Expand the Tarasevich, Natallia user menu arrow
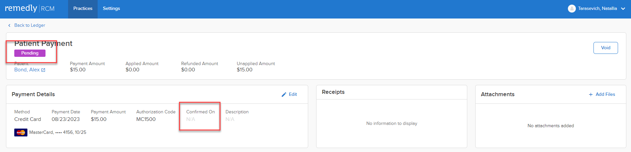 coord(623,9)
